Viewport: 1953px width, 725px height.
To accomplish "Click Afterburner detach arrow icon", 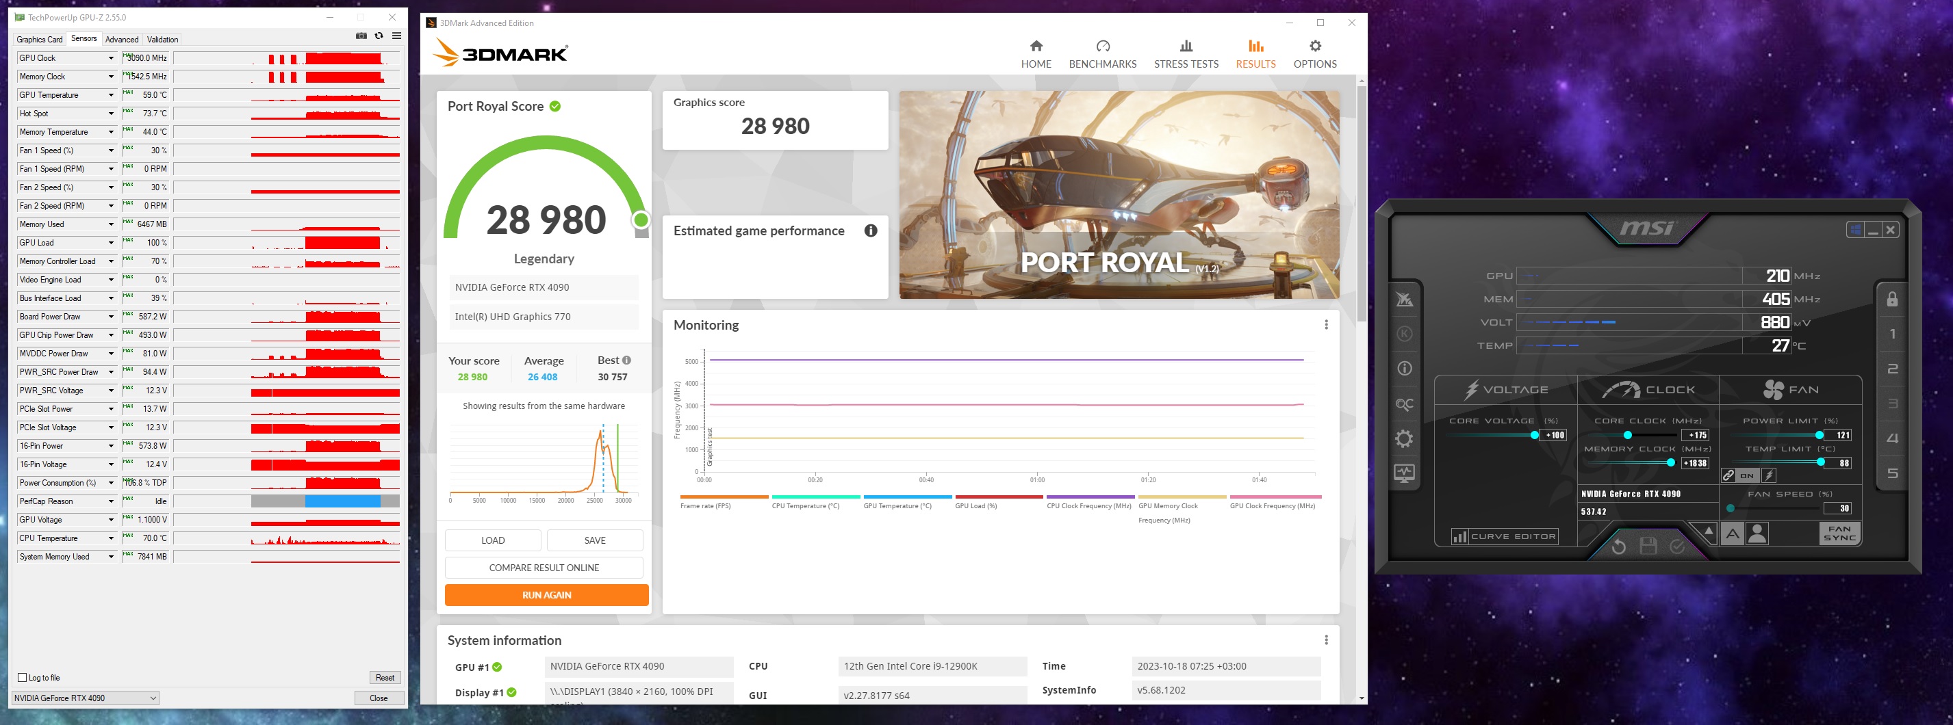I will pos(1709,531).
